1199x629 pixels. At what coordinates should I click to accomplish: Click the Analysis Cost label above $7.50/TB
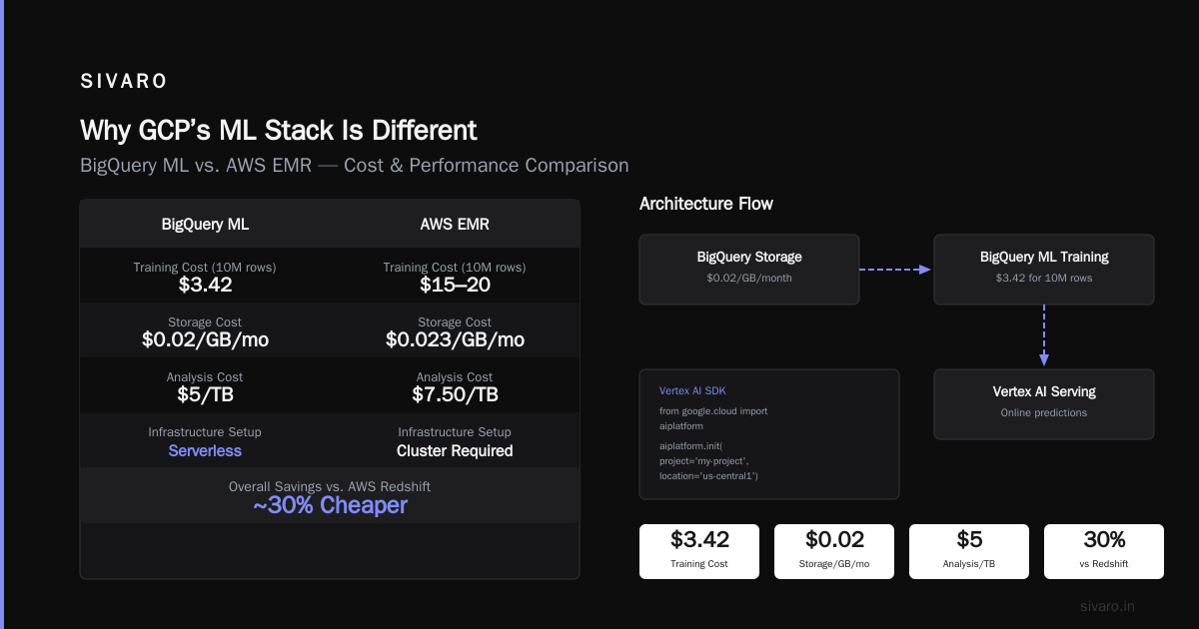[x=455, y=377]
